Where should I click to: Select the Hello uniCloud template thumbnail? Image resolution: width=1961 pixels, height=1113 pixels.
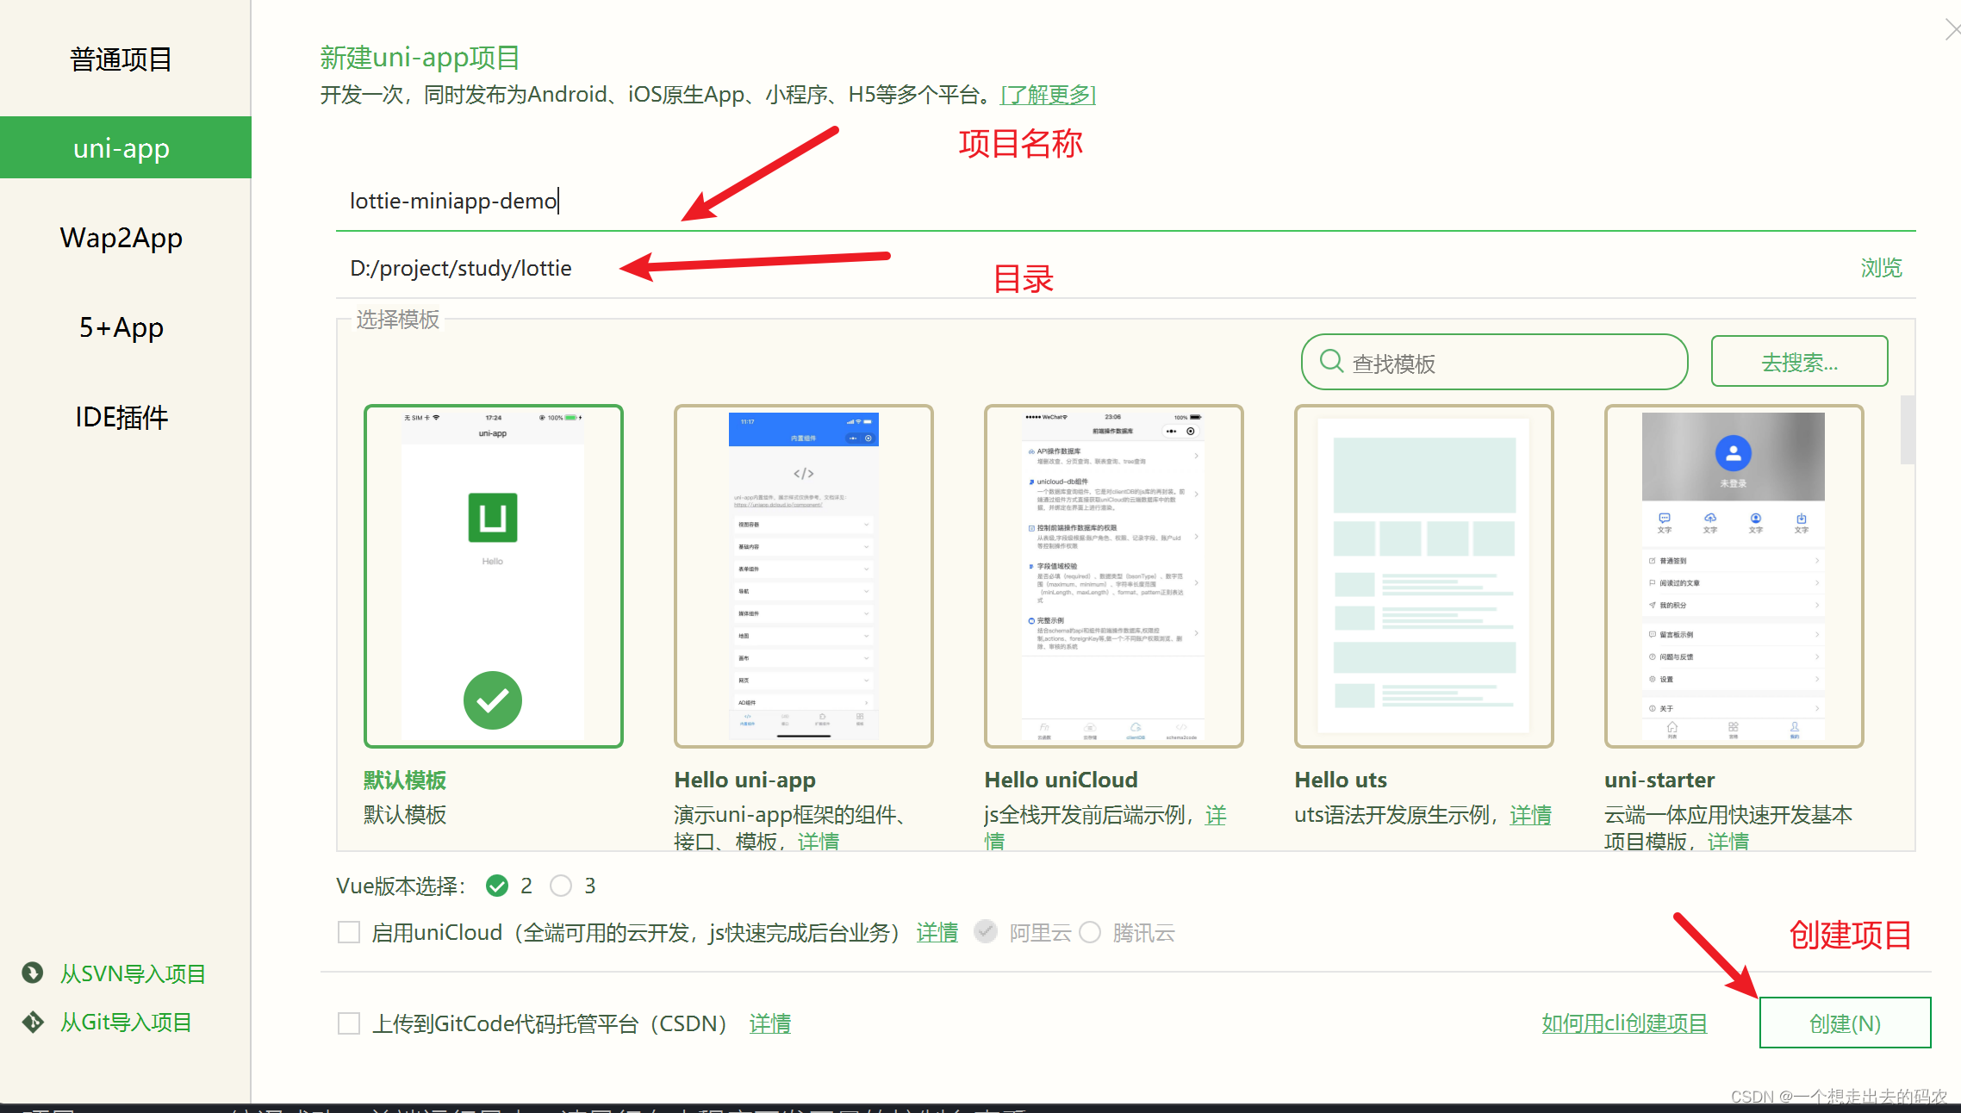coord(1112,575)
